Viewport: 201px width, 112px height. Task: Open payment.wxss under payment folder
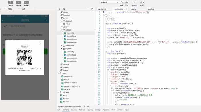click(x=71, y=61)
